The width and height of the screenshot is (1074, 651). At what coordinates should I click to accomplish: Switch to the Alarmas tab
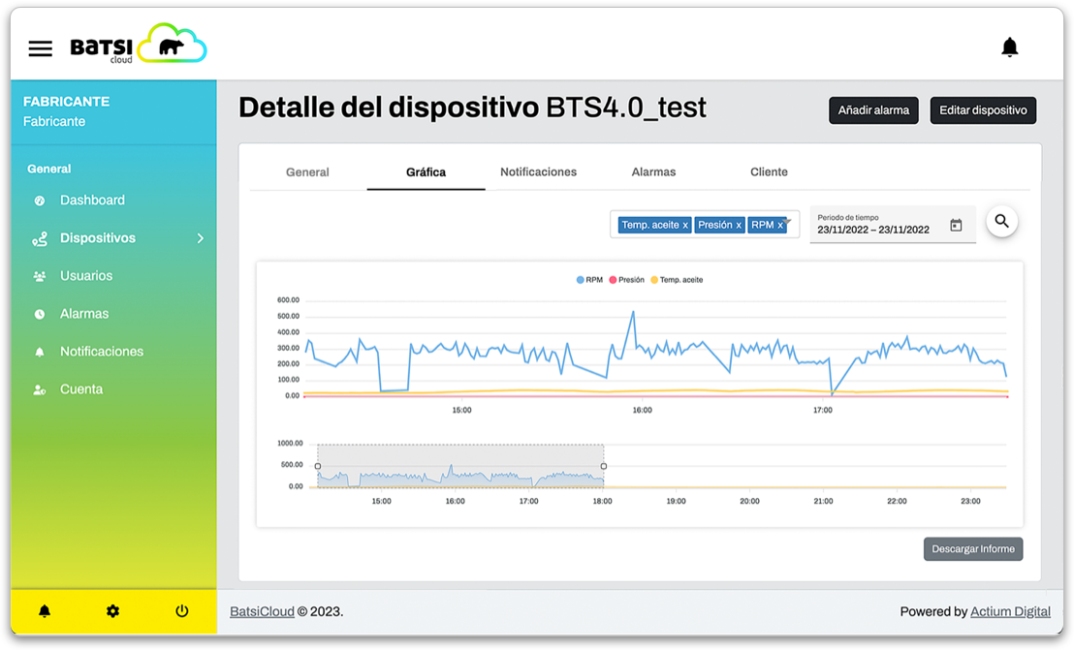[653, 172]
